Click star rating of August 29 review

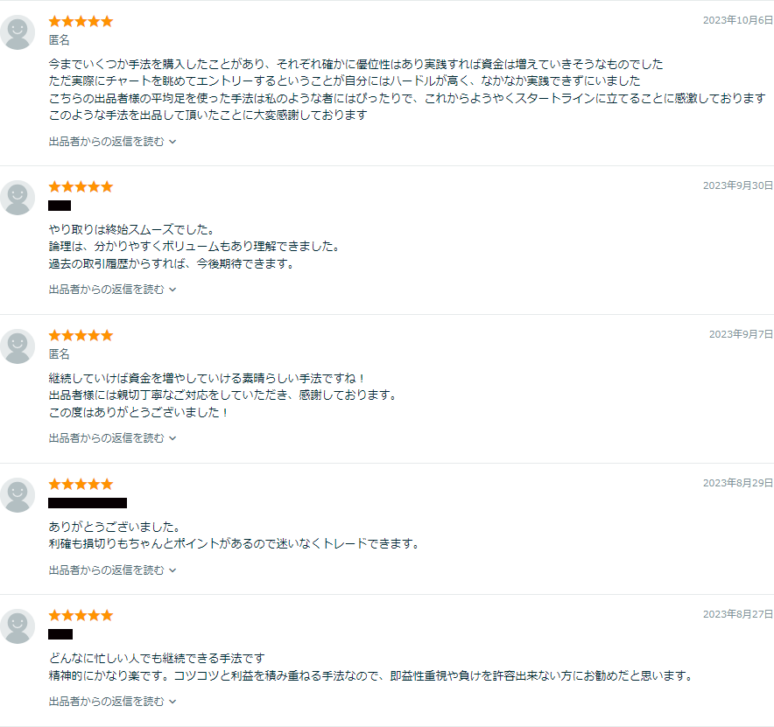(81, 484)
